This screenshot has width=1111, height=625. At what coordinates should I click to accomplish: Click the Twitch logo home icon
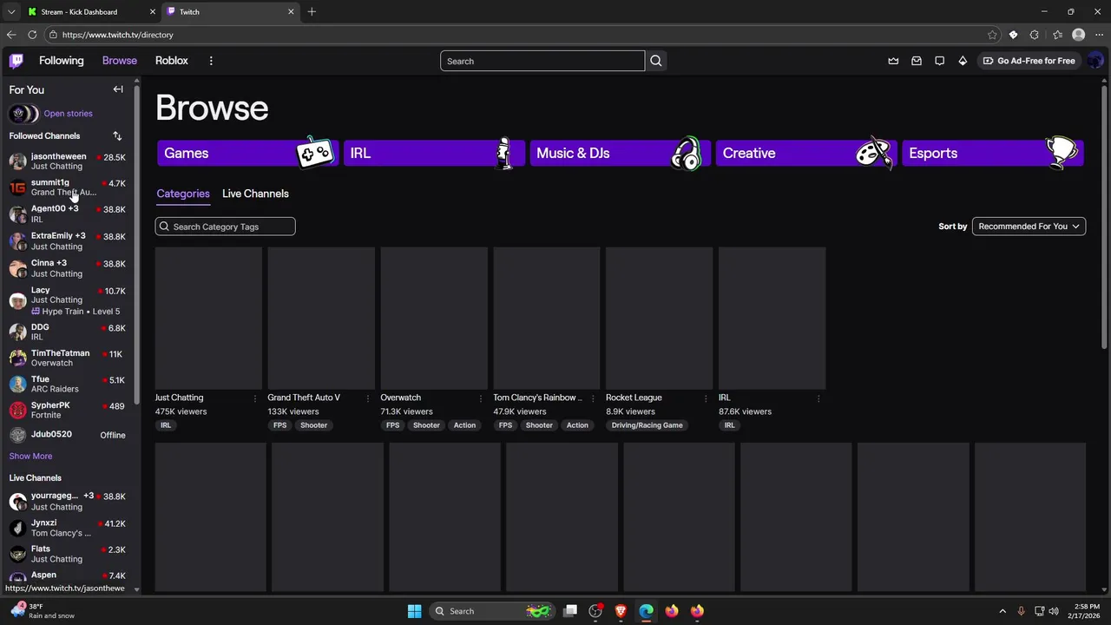point(16,61)
